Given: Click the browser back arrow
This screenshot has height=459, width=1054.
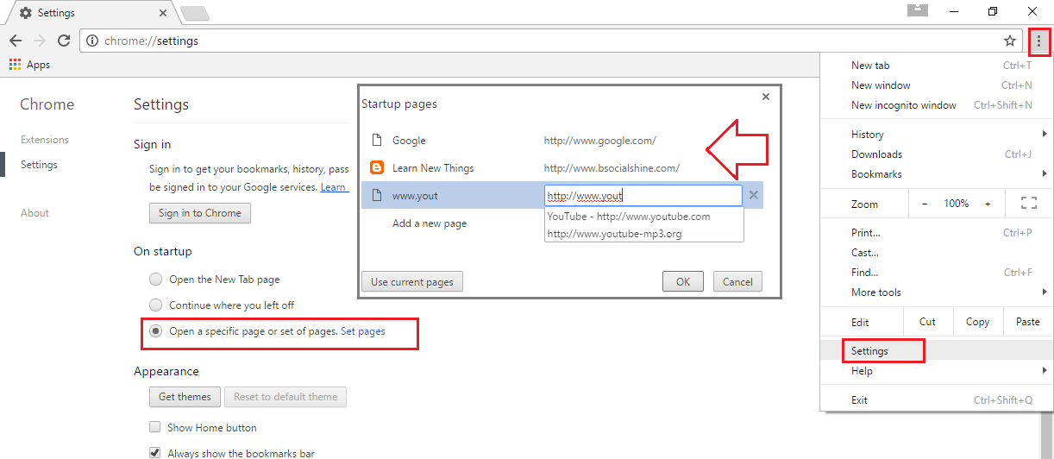Looking at the screenshot, I should click(16, 41).
